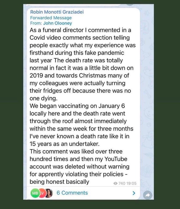
Task: Open the red V commenter avatar
Action: [x=42, y=193]
